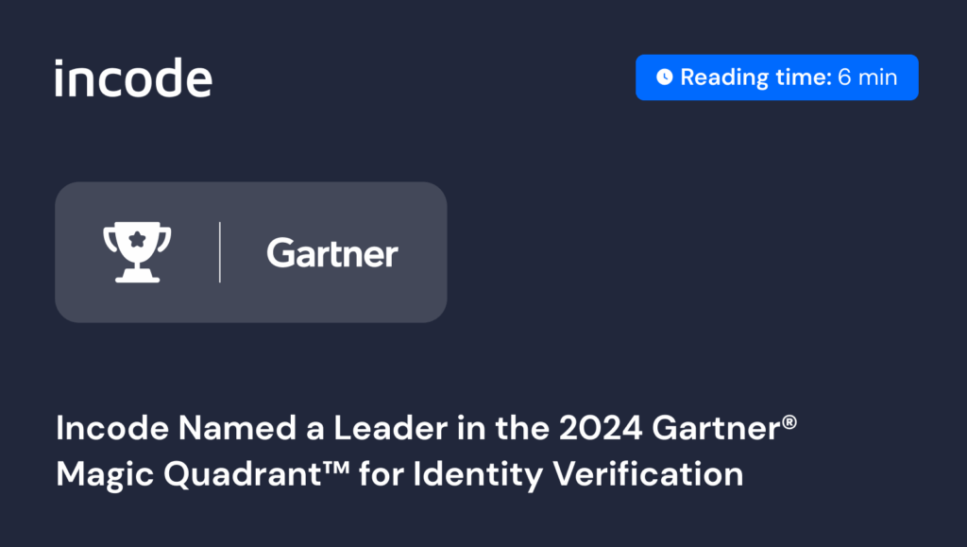Click the clock icon beside Reading time
Viewport: 967px width, 547px height.
(x=665, y=77)
